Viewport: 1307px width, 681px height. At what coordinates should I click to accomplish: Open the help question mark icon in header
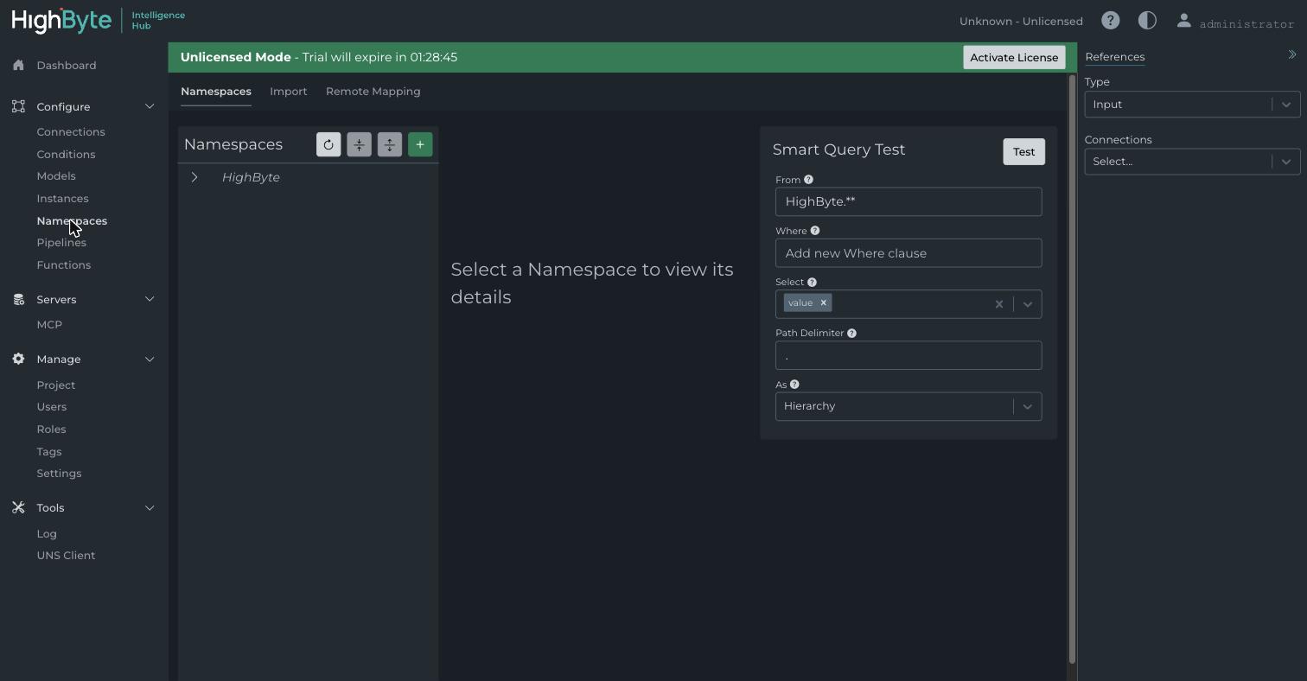1111,21
